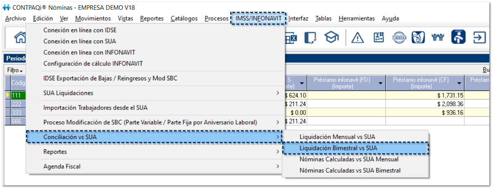Click the blue seated-person toolbar icon
Viewport: 493px width, 189px height.
pos(458,37)
